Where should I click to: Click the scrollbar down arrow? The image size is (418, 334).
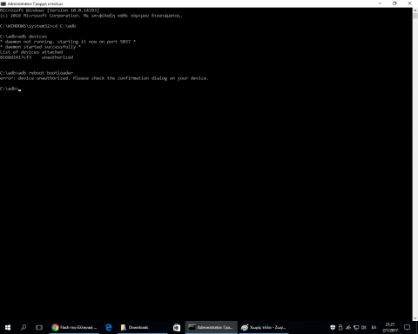[415, 318]
